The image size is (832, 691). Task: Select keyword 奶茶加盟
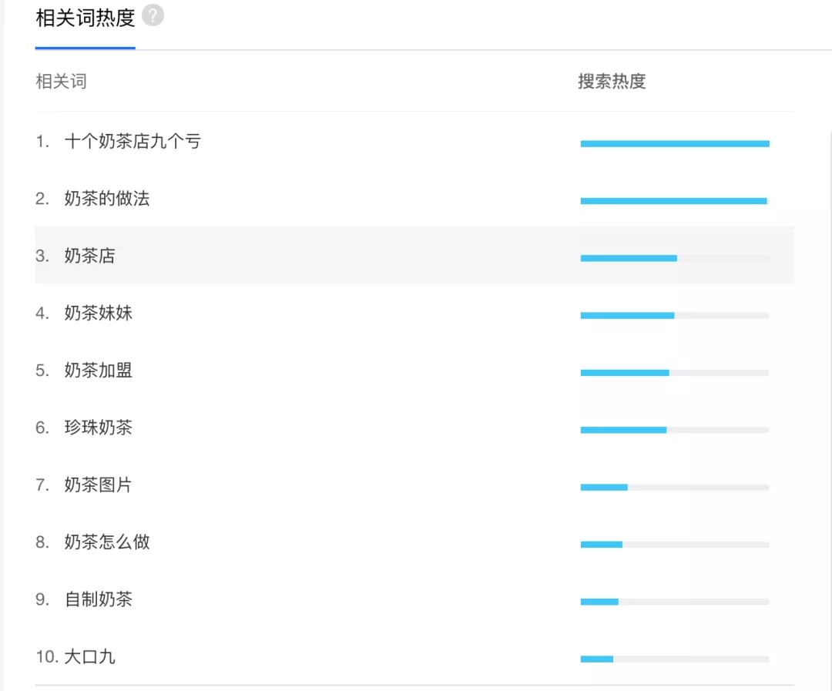click(99, 371)
